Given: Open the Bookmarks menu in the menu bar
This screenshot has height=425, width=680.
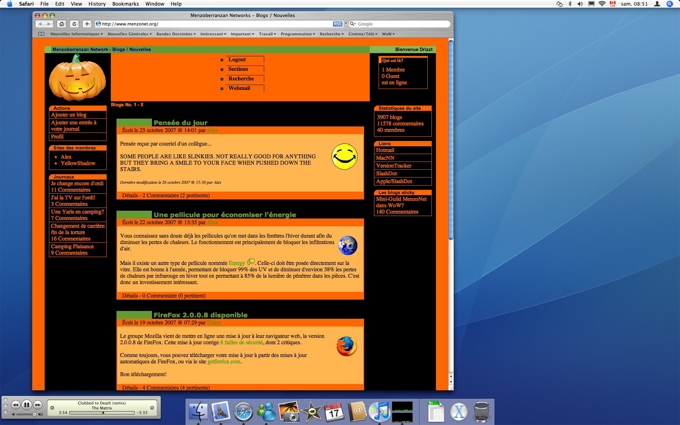Looking at the screenshot, I should point(125,4).
